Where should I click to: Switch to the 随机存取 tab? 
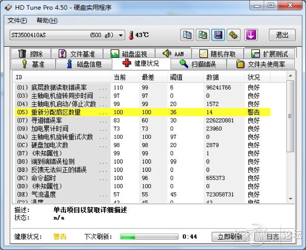click(x=217, y=54)
